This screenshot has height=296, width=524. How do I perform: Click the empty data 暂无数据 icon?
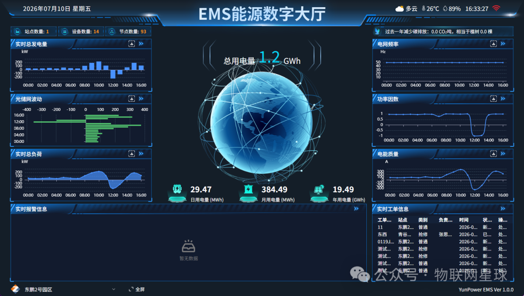click(x=188, y=246)
